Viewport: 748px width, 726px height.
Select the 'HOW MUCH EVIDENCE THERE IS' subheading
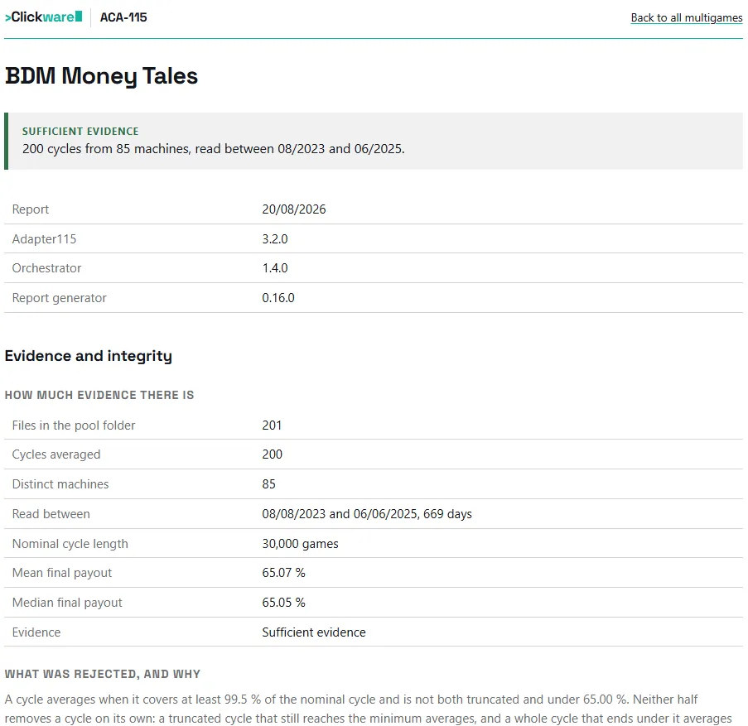[x=99, y=395]
